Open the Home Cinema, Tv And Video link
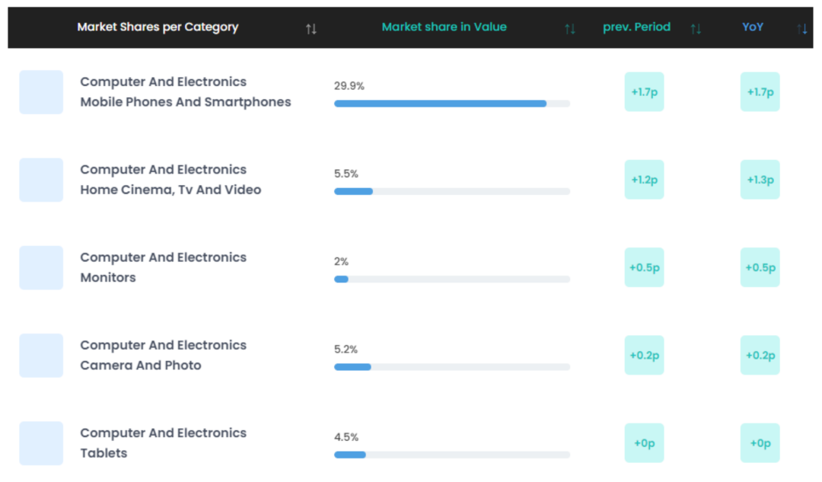Image resolution: width=822 pixels, height=482 pixels. [170, 190]
